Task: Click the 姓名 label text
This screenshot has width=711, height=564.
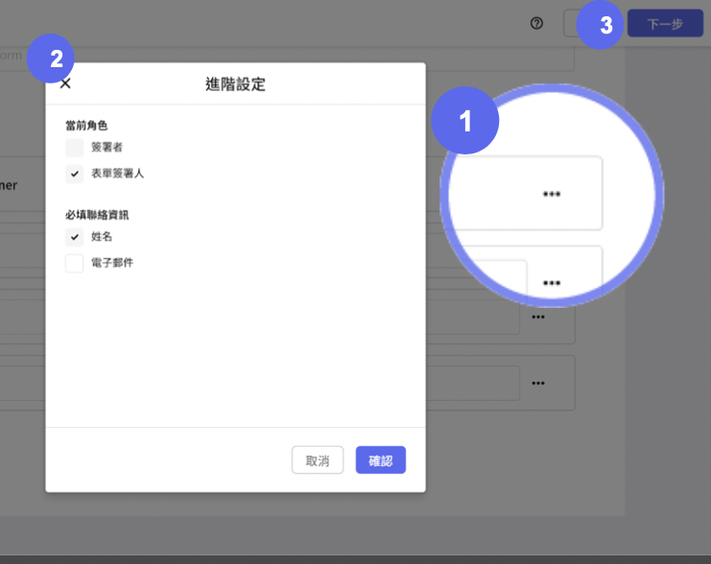Action: (x=102, y=237)
